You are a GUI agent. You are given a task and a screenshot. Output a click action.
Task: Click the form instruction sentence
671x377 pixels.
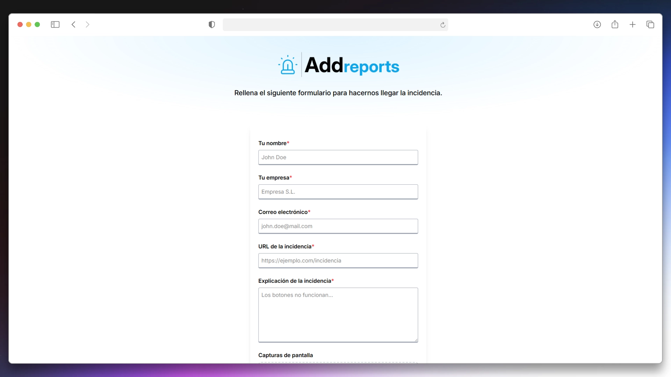click(338, 93)
